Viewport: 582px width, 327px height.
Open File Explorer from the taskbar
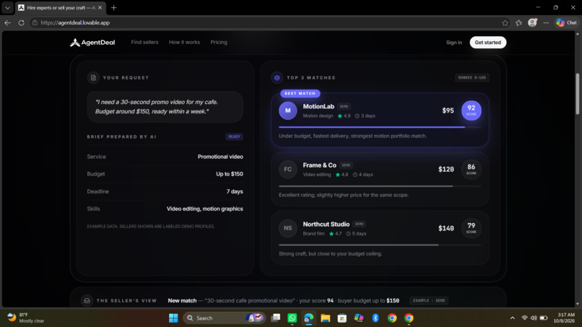tap(326, 318)
